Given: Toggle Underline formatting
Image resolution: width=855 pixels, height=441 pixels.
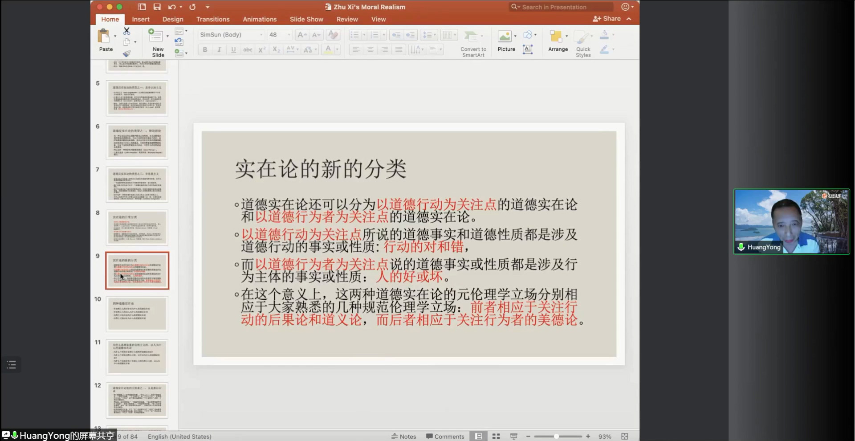Looking at the screenshot, I should coord(233,49).
